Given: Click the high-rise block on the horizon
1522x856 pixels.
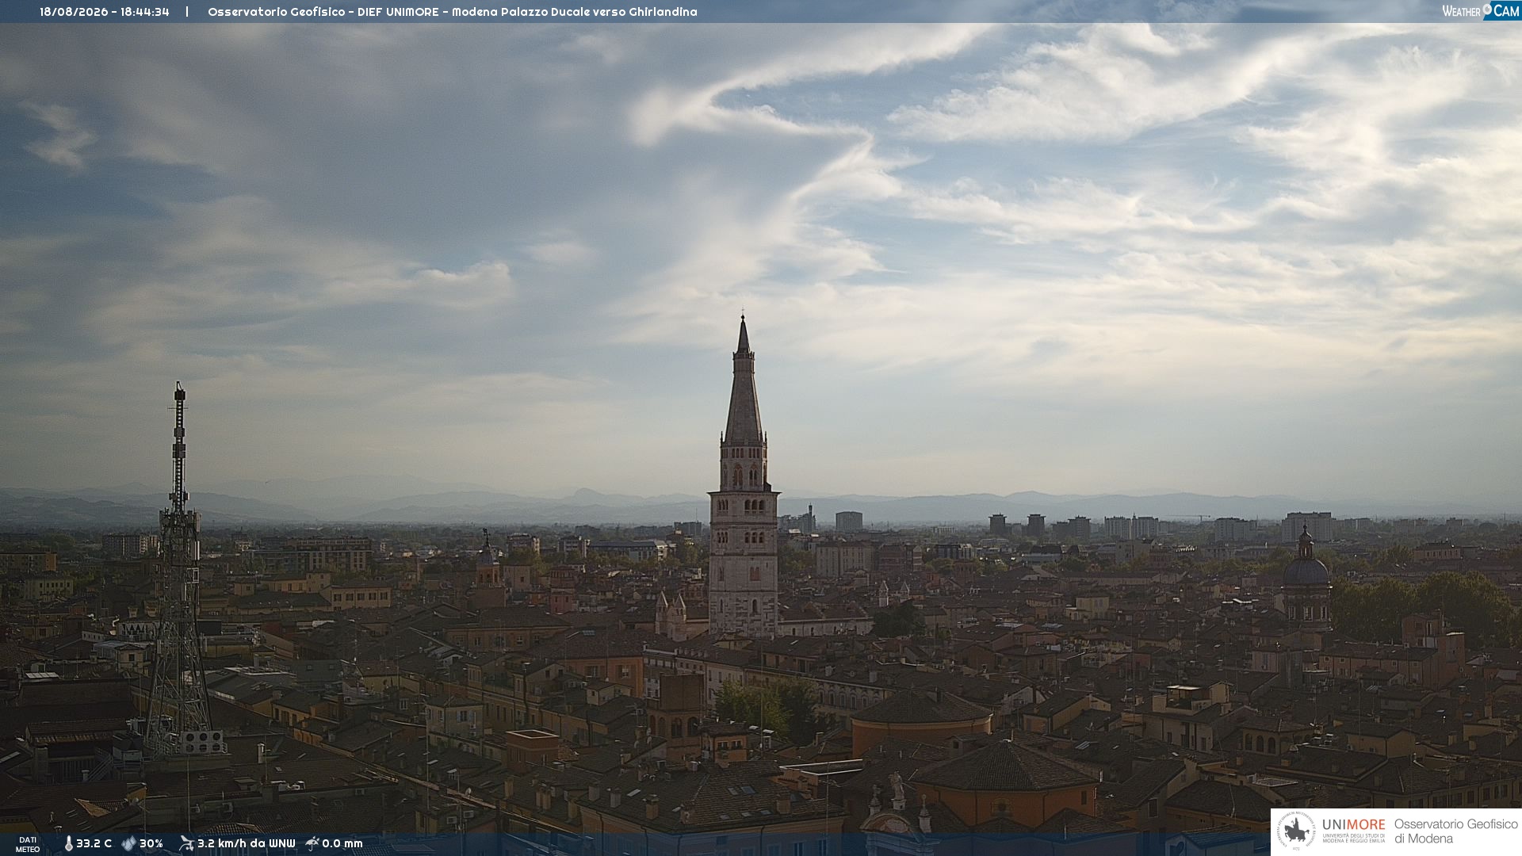Looking at the screenshot, I should [x=848, y=521].
